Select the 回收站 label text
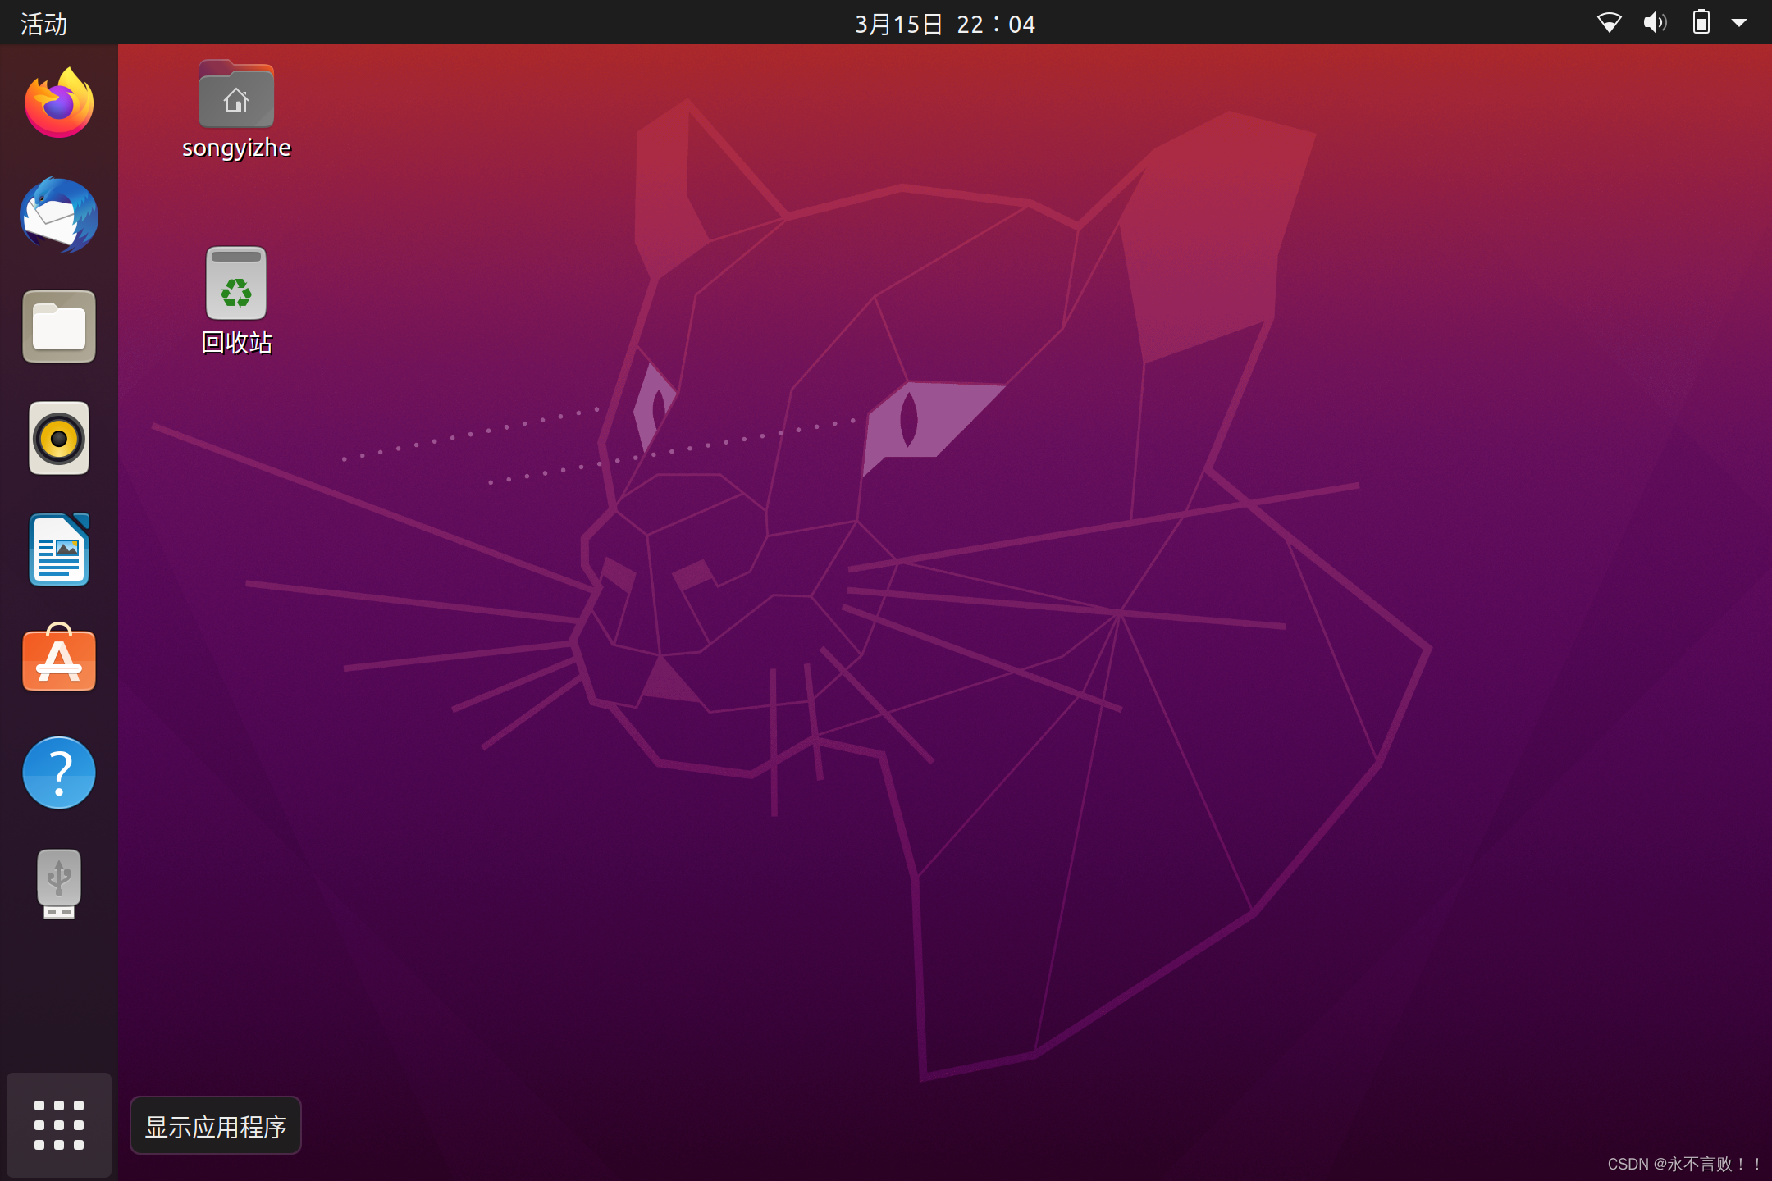Screen dimensions: 1772x1181 [236, 342]
